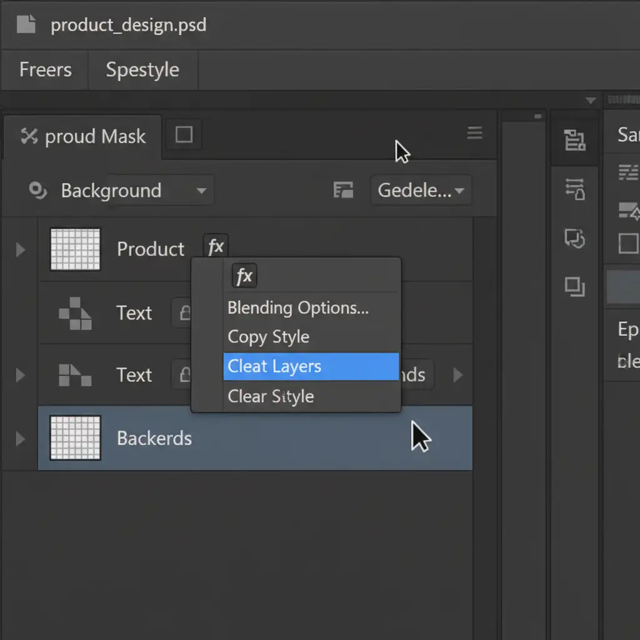Viewport: 640px width, 640px height.
Task: Switch to the Spestyle tab
Action: coord(142,69)
